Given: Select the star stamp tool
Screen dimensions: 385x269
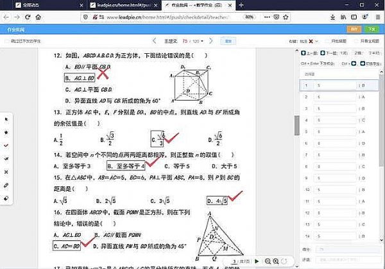Looking at the screenshot, I should pyautogui.click(x=6, y=133).
